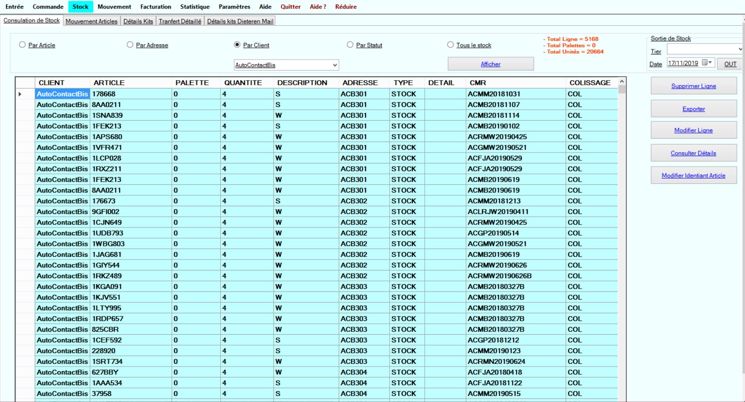Sort by the ARTICLE column header

[131, 83]
